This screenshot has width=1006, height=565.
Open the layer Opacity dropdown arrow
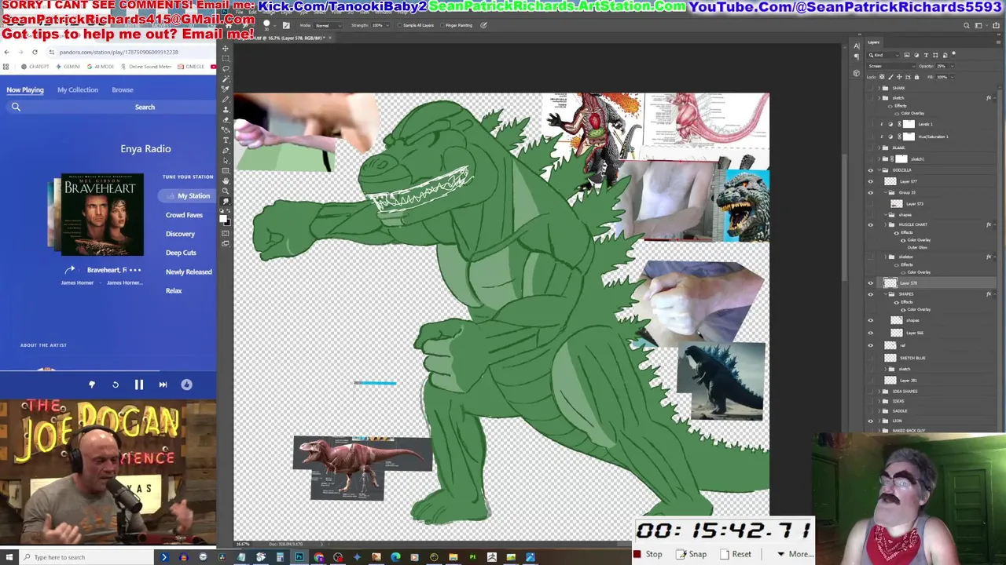click(952, 66)
